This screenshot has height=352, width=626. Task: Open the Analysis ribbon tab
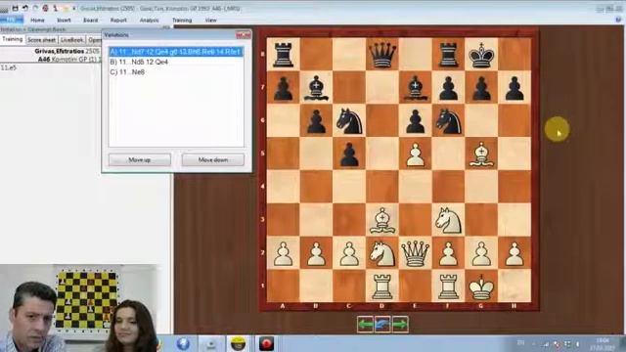[150, 20]
